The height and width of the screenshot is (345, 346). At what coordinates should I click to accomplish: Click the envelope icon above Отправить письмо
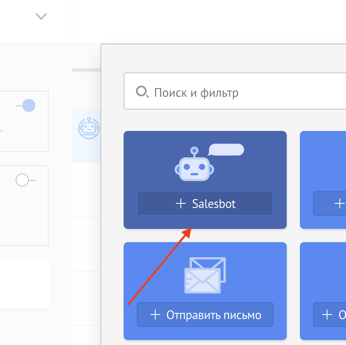(205, 275)
